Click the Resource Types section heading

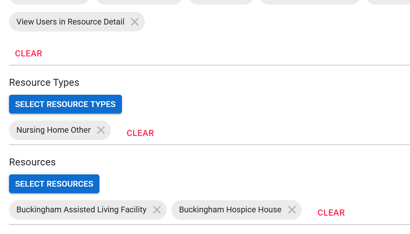[x=44, y=82]
